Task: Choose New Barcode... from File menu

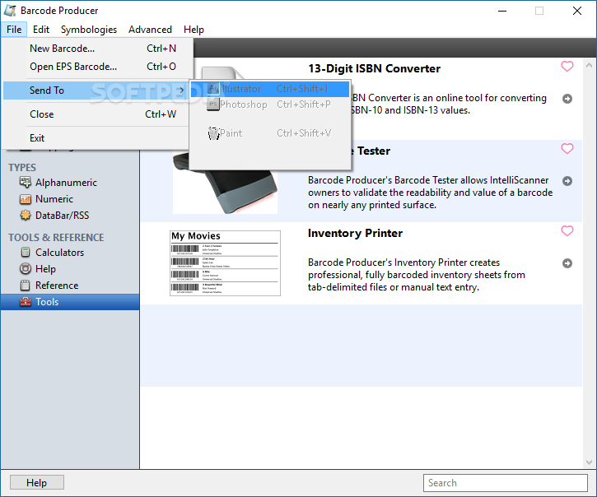Action: pyautogui.click(x=96, y=49)
